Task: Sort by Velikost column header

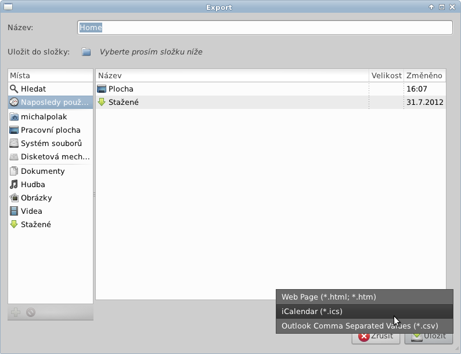Action: [x=386, y=76]
